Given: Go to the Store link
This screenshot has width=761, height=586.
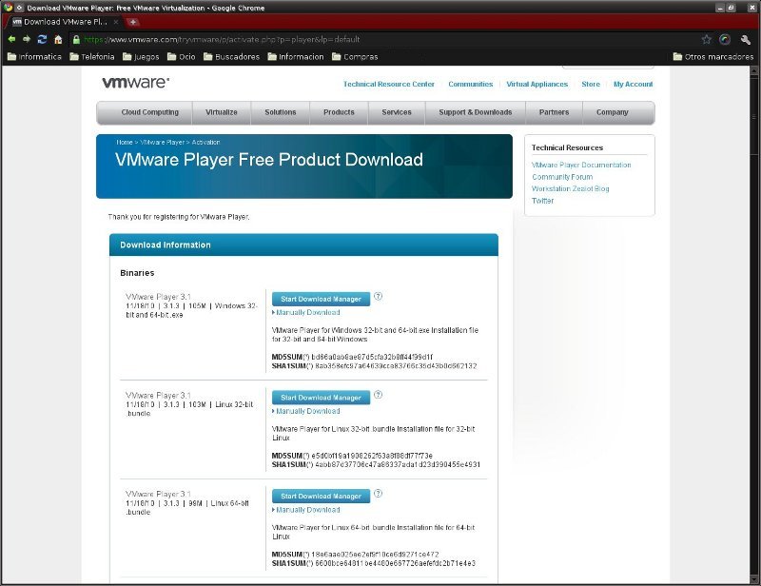Looking at the screenshot, I should (591, 84).
